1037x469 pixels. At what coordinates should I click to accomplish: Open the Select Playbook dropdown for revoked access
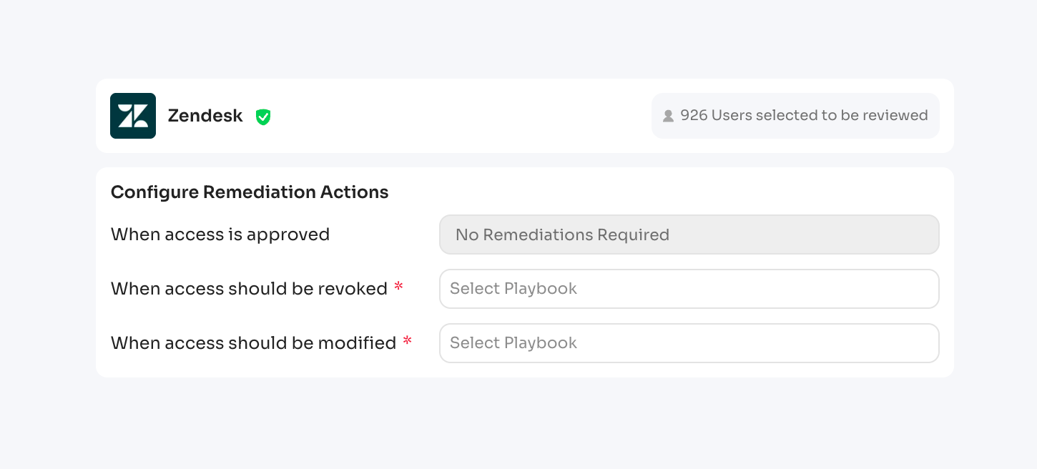(x=689, y=289)
